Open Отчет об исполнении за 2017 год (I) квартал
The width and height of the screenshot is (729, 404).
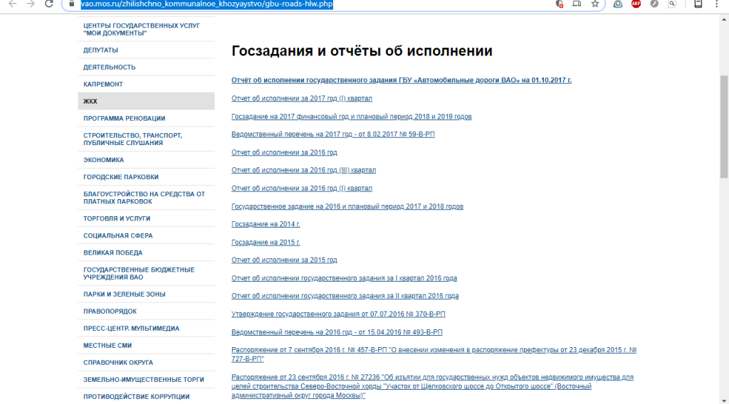click(302, 98)
